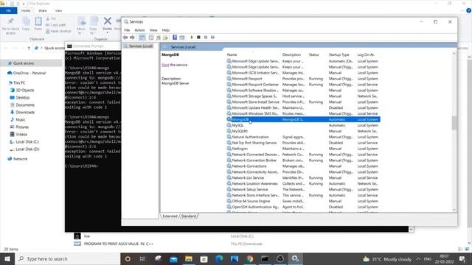Open File Explorer icon on the taskbar
Image resolution: width=472 pixels, height=265 pixels.
189,258
